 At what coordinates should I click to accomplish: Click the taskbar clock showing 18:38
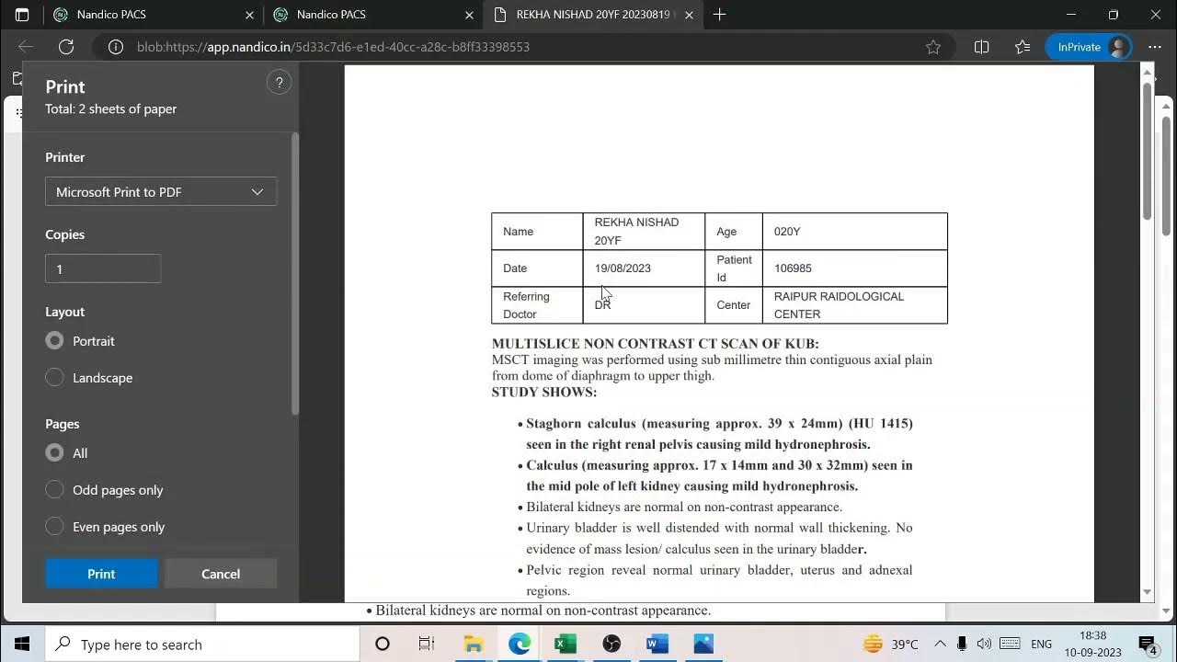click(1093, 644)
